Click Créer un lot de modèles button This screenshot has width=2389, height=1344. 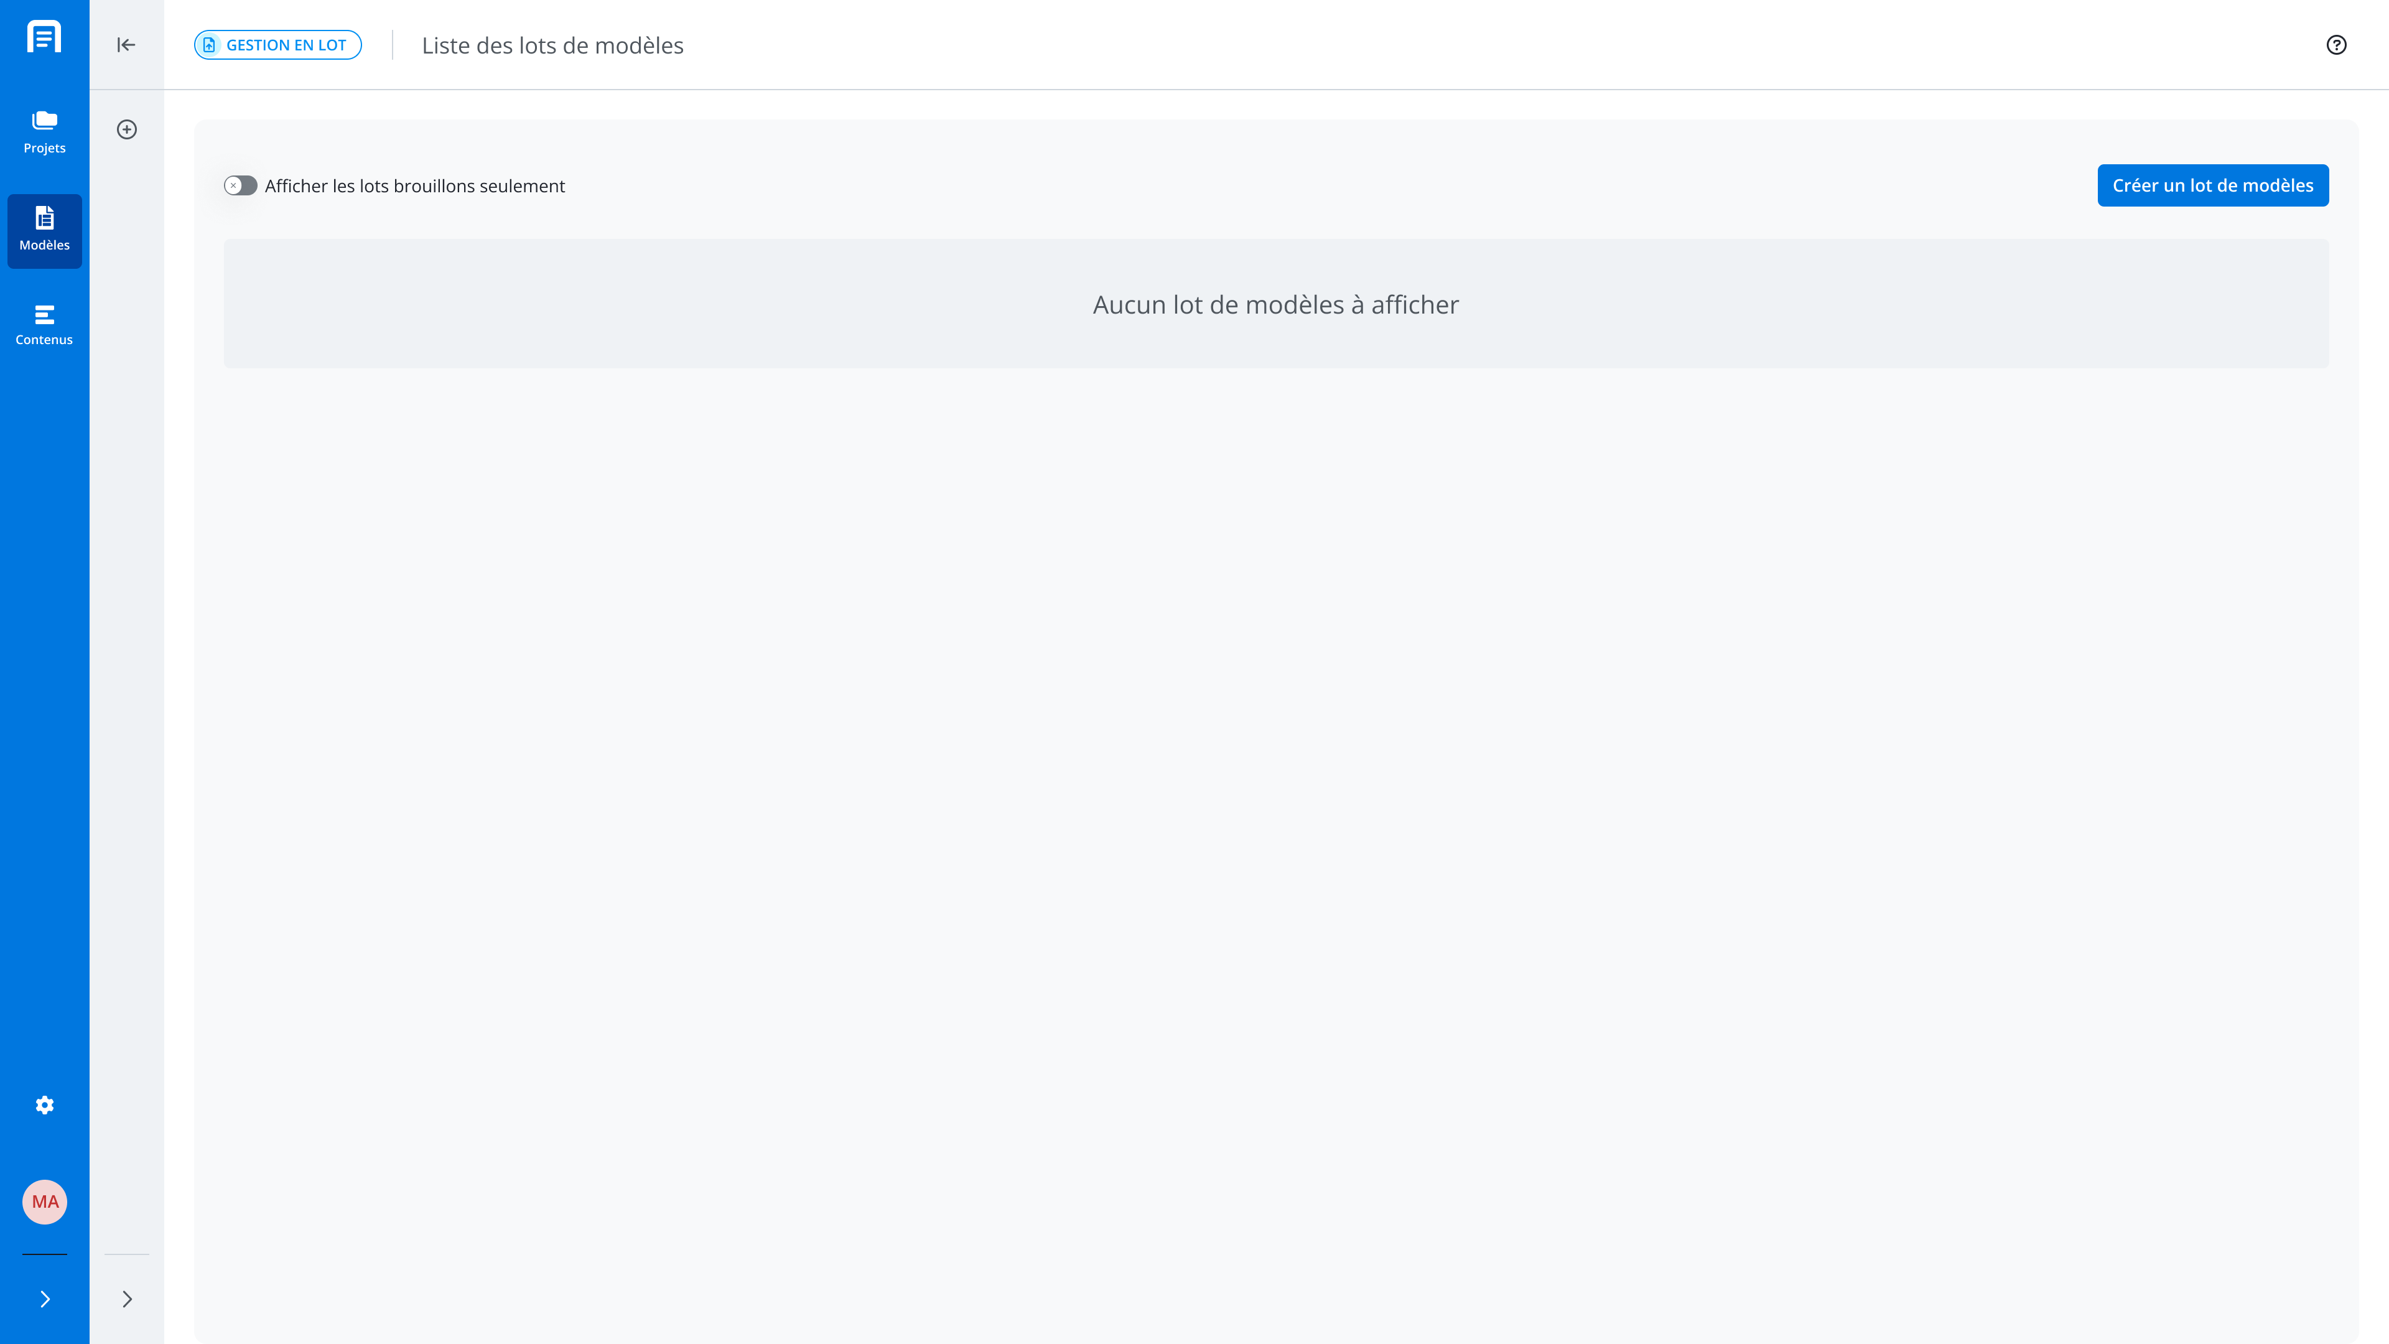pos(2213,185)
